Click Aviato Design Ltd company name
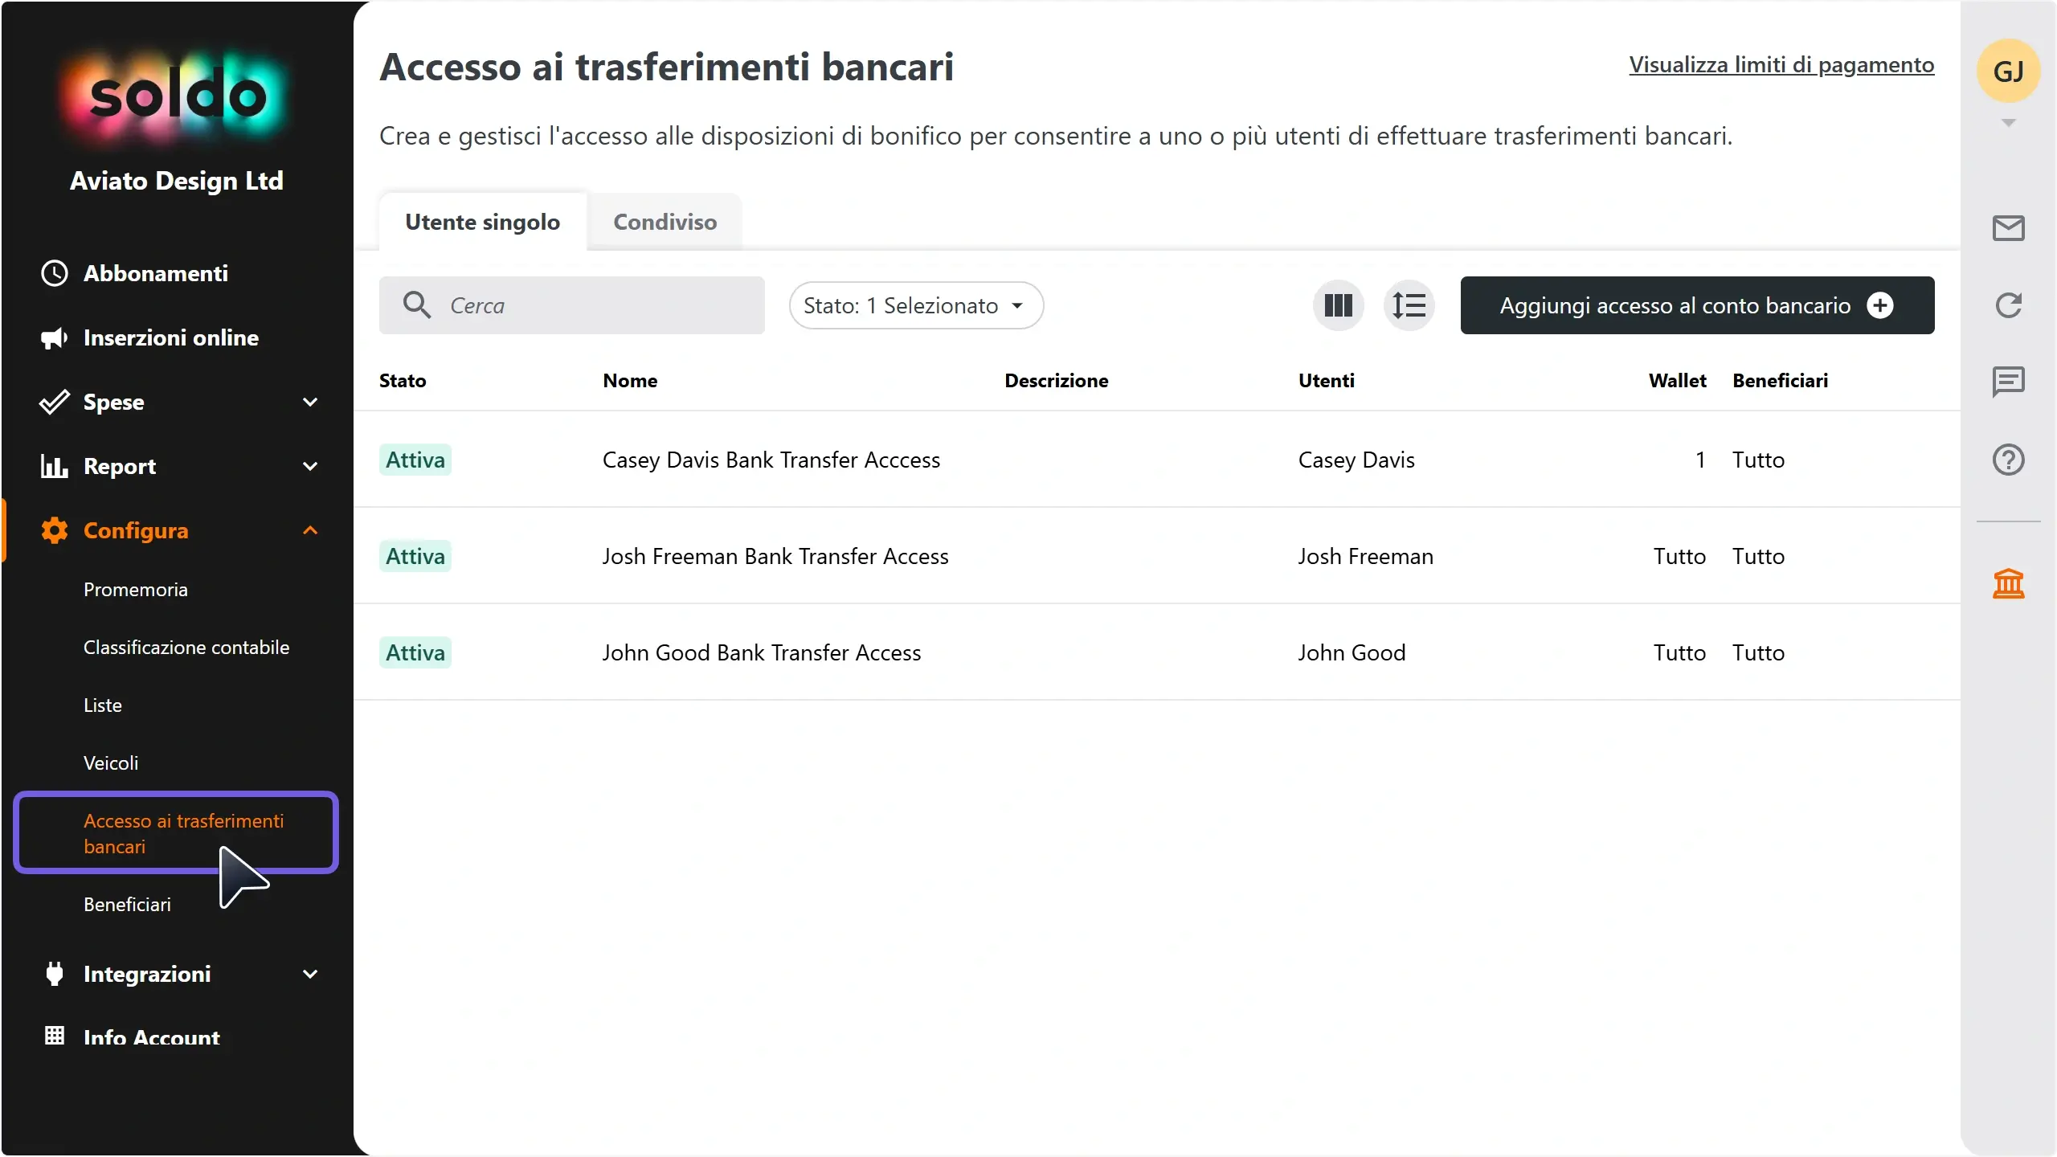 pyautogui.click(x=177, y=181)
